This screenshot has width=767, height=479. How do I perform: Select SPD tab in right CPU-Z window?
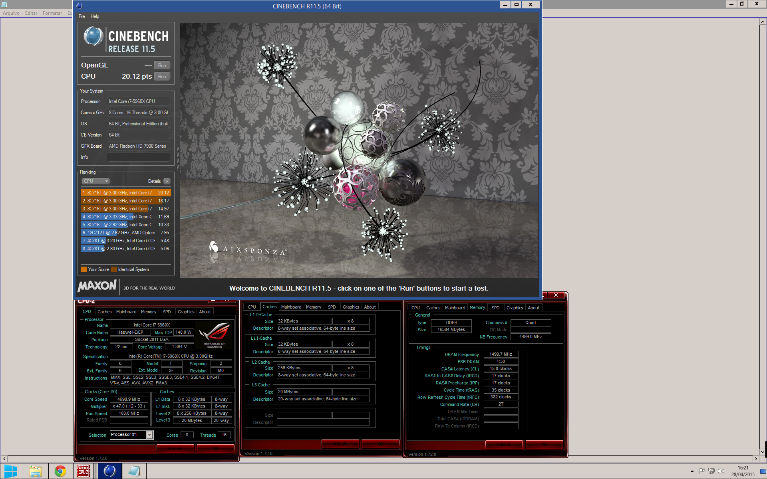point(496,308)
